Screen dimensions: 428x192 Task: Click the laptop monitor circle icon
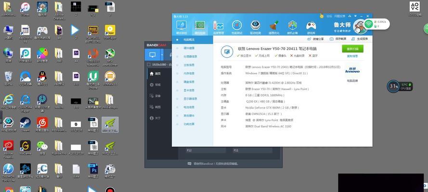point(227,51)
